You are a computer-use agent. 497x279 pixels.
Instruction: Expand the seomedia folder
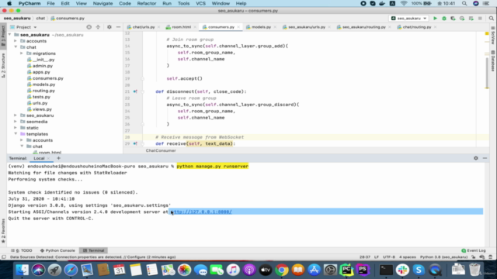(x=16, y=122)
